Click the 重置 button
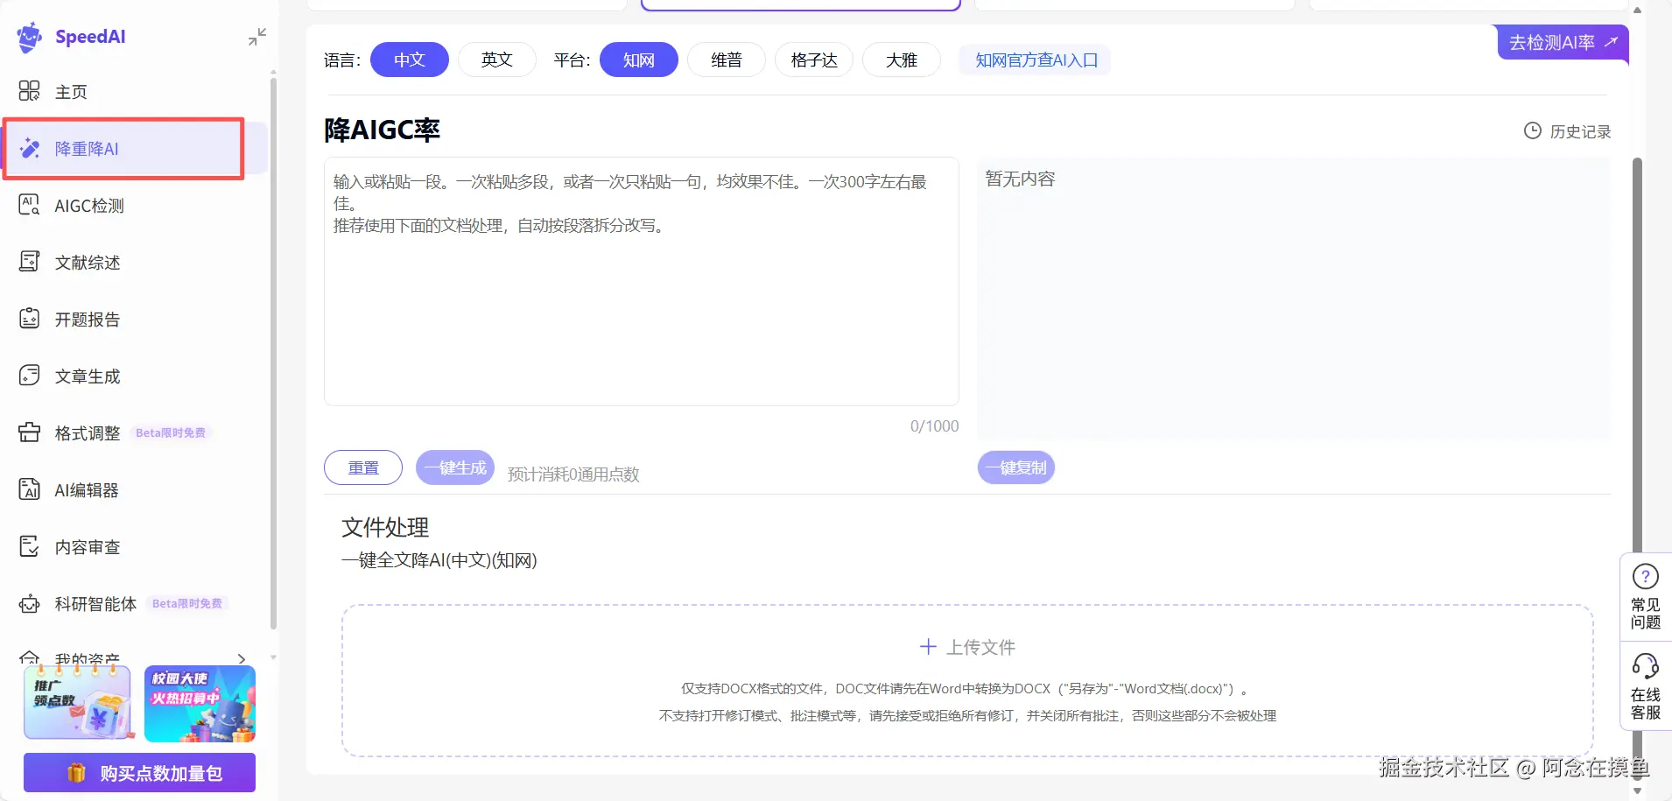Image resolution: width=1672 pixels, height=801 pixels. [363, 467]
